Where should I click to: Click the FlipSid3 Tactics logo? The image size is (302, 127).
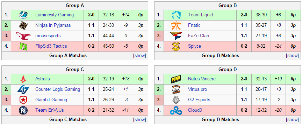point(23,46)
